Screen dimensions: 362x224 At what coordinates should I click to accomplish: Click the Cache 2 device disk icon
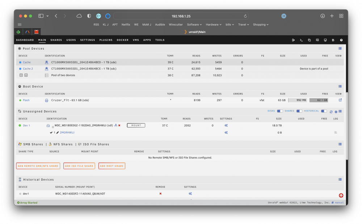click(x=46, y=69)
